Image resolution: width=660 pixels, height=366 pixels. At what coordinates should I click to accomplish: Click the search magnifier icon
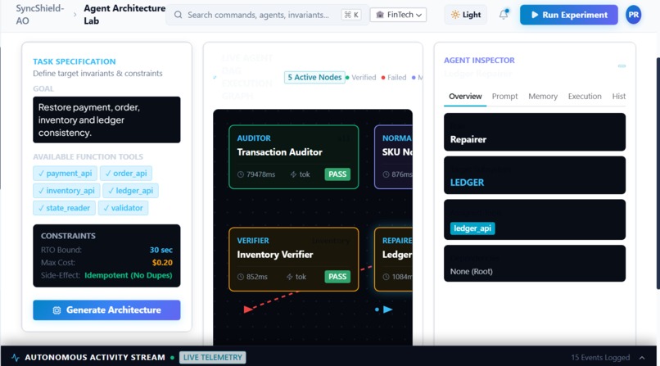178,15
